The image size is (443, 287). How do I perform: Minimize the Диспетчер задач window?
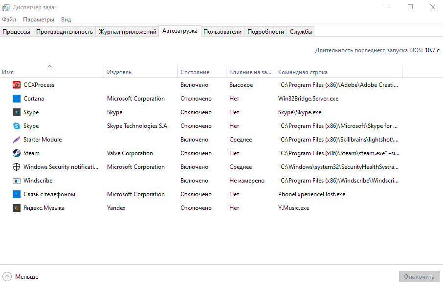click(388, 7)
